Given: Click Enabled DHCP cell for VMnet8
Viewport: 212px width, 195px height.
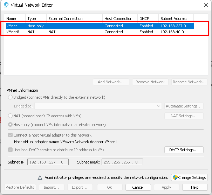Looking at the screenshot, I should (146, 32).
